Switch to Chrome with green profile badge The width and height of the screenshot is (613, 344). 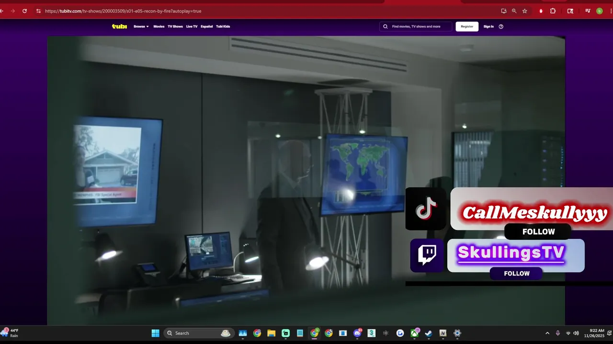[314, 333]
